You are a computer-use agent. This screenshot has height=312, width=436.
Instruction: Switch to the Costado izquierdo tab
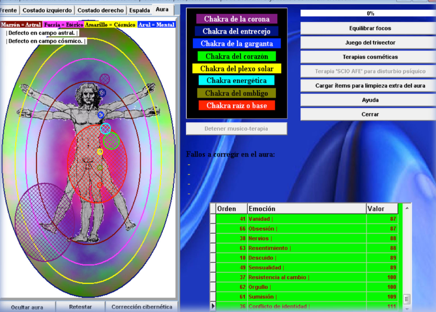(x=47, y=10)
